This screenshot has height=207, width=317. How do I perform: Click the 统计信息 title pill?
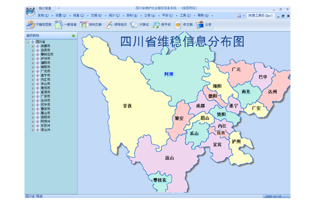coord(45,8)
